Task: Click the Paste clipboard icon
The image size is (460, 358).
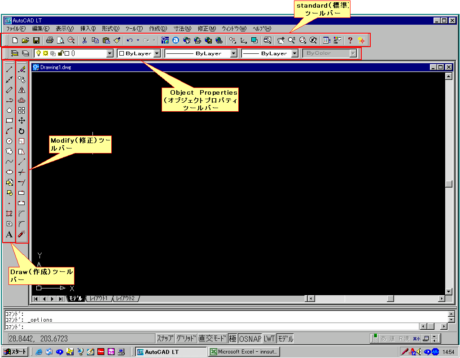Action: point(106,40)
